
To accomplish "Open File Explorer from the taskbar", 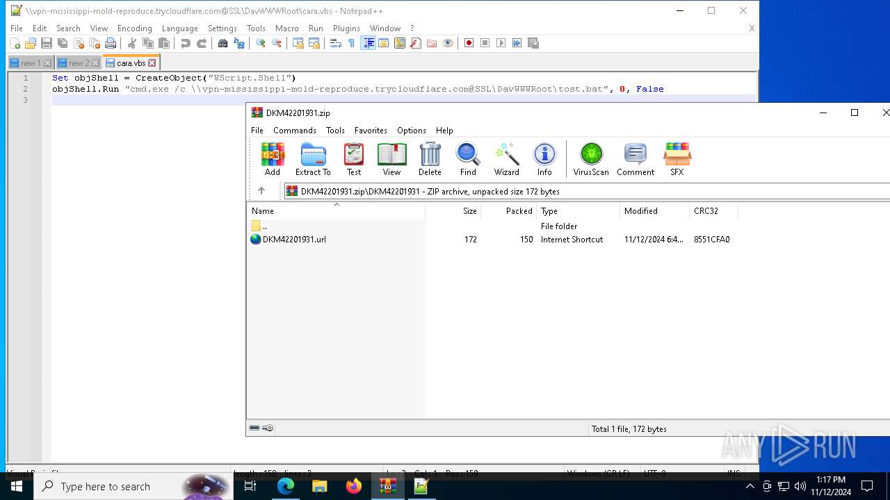I will point(320,486).
